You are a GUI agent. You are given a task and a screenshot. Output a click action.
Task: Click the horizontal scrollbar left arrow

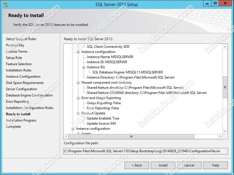pos(66,136)
